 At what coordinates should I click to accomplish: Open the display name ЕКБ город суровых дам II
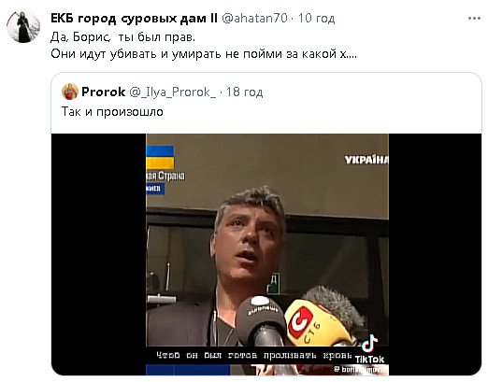tap(134, 19)
